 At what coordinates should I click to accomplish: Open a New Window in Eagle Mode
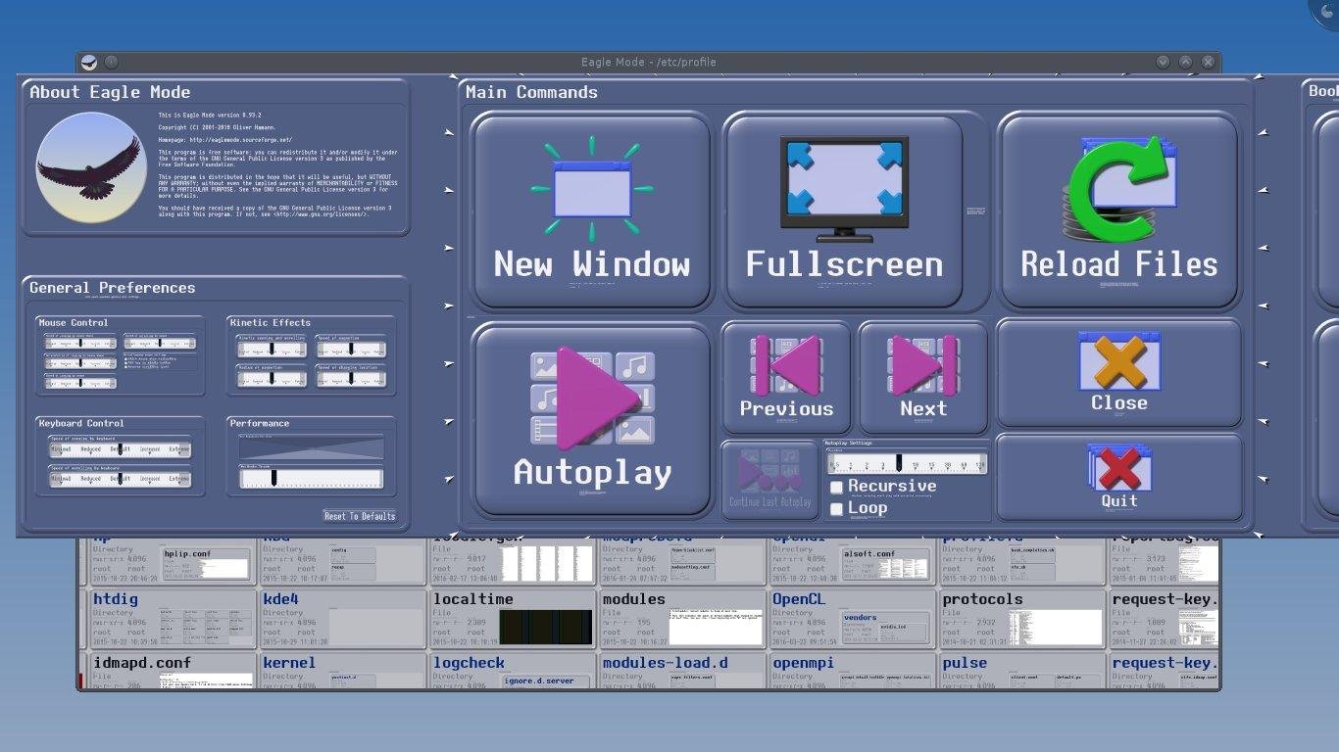click(592, 211)
